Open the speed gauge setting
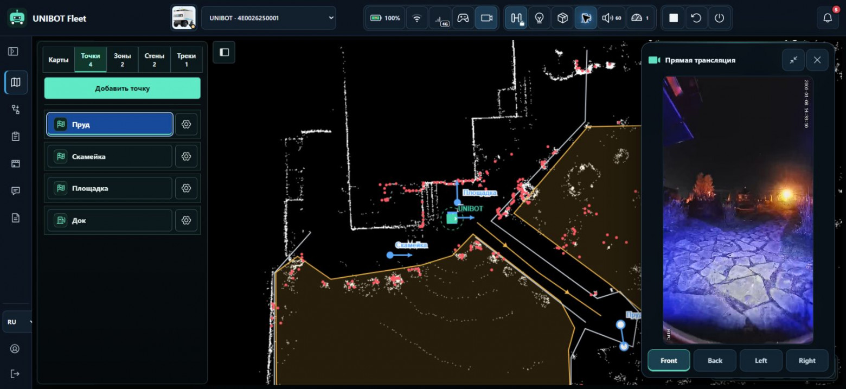This screenshot has width=846, height=389. 640,18
